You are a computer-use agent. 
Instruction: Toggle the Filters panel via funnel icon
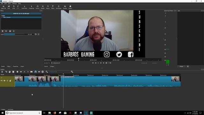pyautogui.click(x=53, y=7)
